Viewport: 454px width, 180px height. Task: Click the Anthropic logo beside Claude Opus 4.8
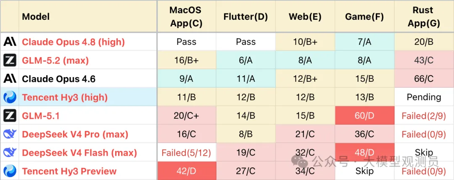[x=10, y=42]
